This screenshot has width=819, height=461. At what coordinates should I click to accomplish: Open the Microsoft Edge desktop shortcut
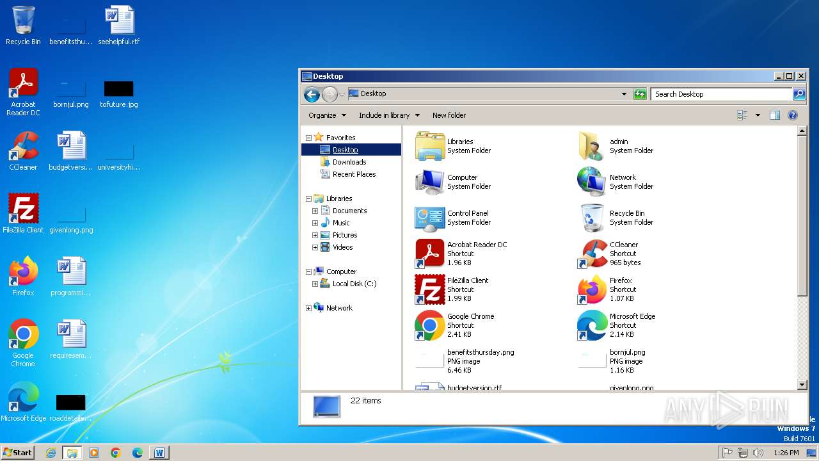(23, 402)
